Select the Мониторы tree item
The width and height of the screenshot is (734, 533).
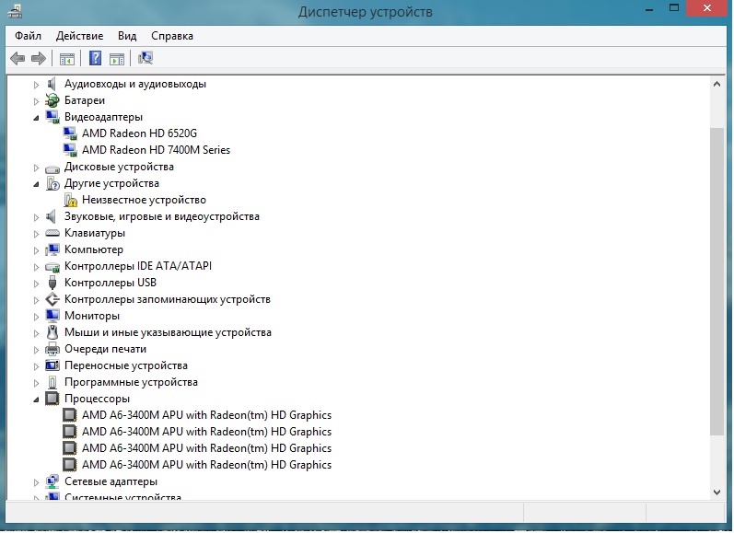pos(92,316)
